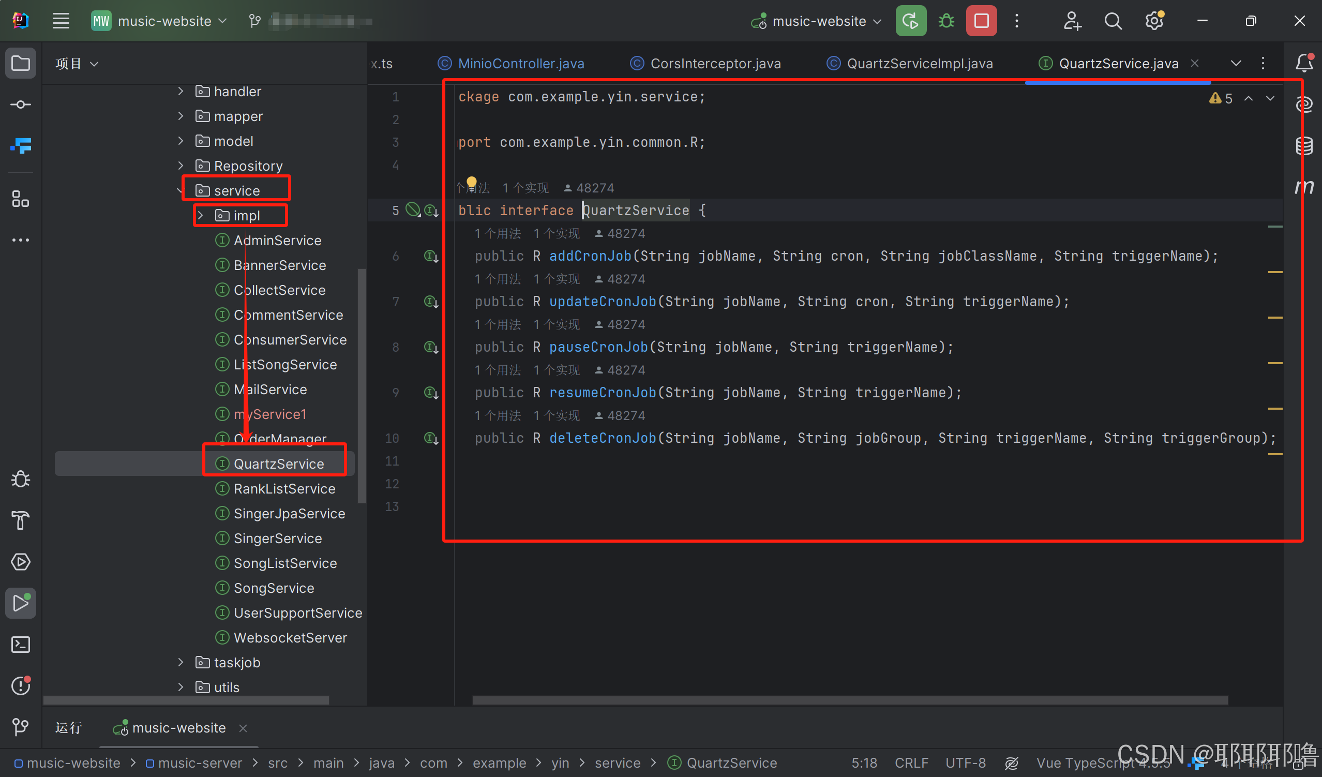
Task: Switch to the QuartzServiceImpl.java tab
Action: (x=919, y=64)
